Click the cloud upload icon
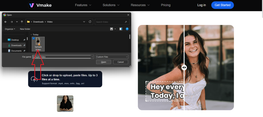The width and height of the screenshot is (263, 117). tap(34, 79)
